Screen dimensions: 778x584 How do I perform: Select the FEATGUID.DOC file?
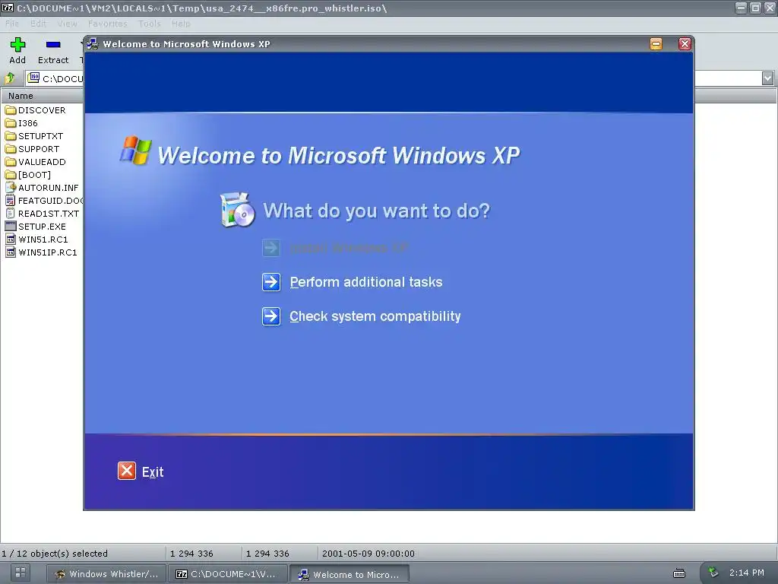point(43,201)
